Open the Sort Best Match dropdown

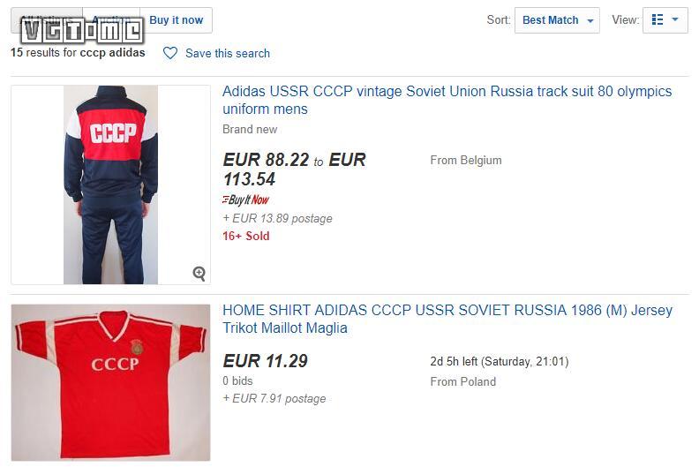click(x=556, y=20)
